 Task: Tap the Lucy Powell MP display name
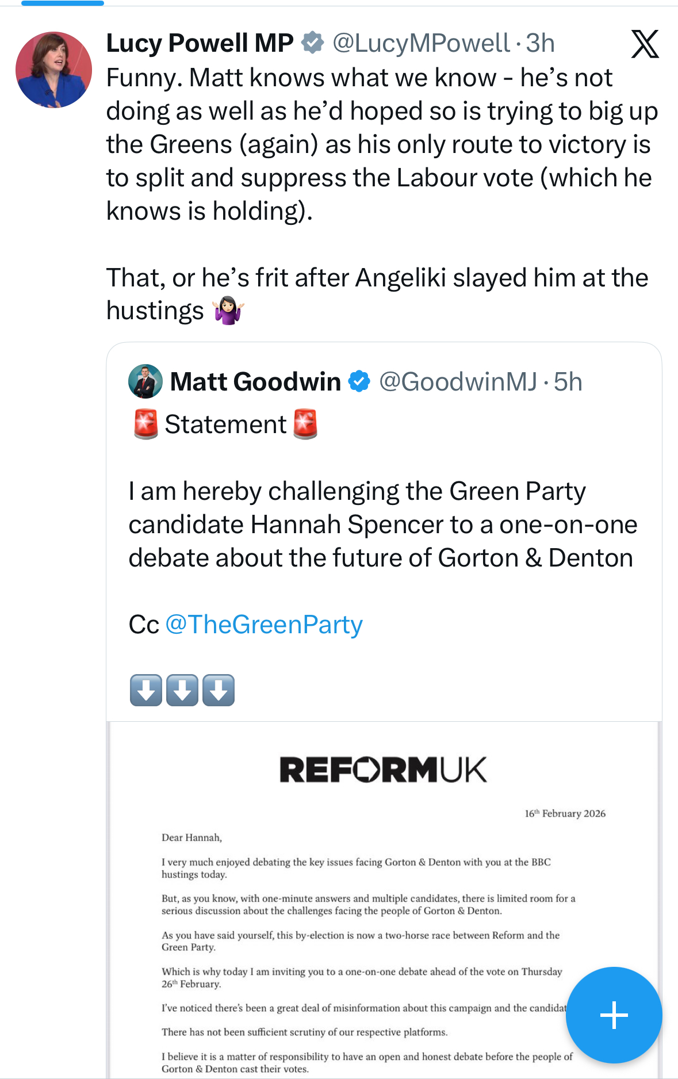pyautogui.click(x=200, y=43)
